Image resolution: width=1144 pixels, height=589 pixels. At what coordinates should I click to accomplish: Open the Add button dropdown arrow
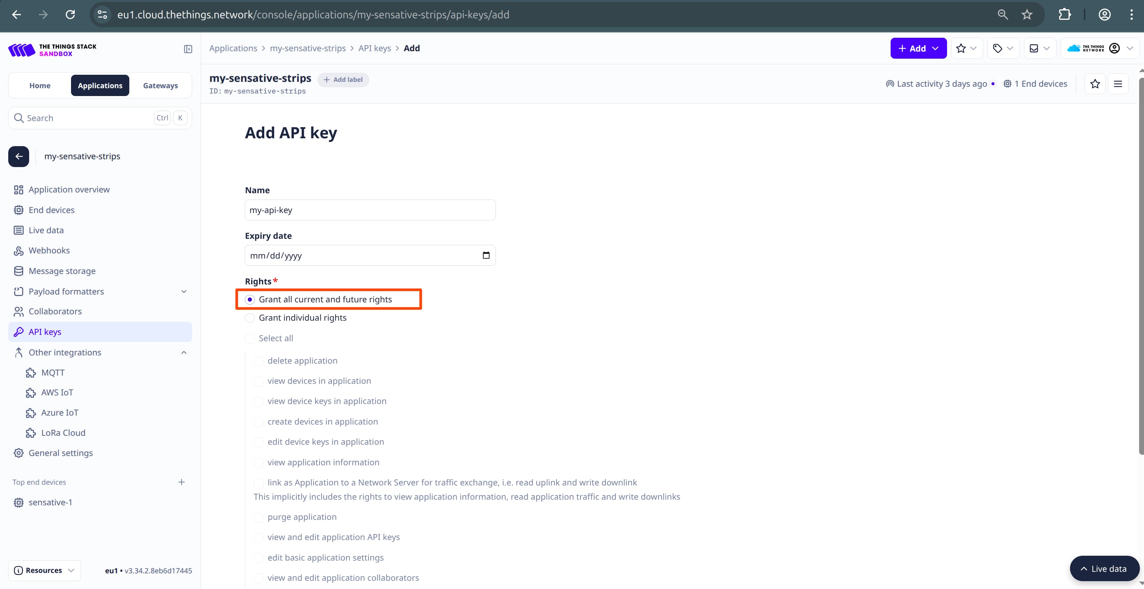coord(936,48)
